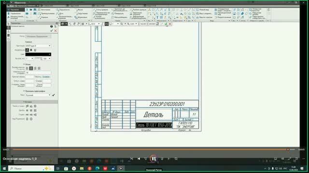The height and width of the screenshot is (173, 309).
Task: Select the Окружность circle tool
Action: 63,10
